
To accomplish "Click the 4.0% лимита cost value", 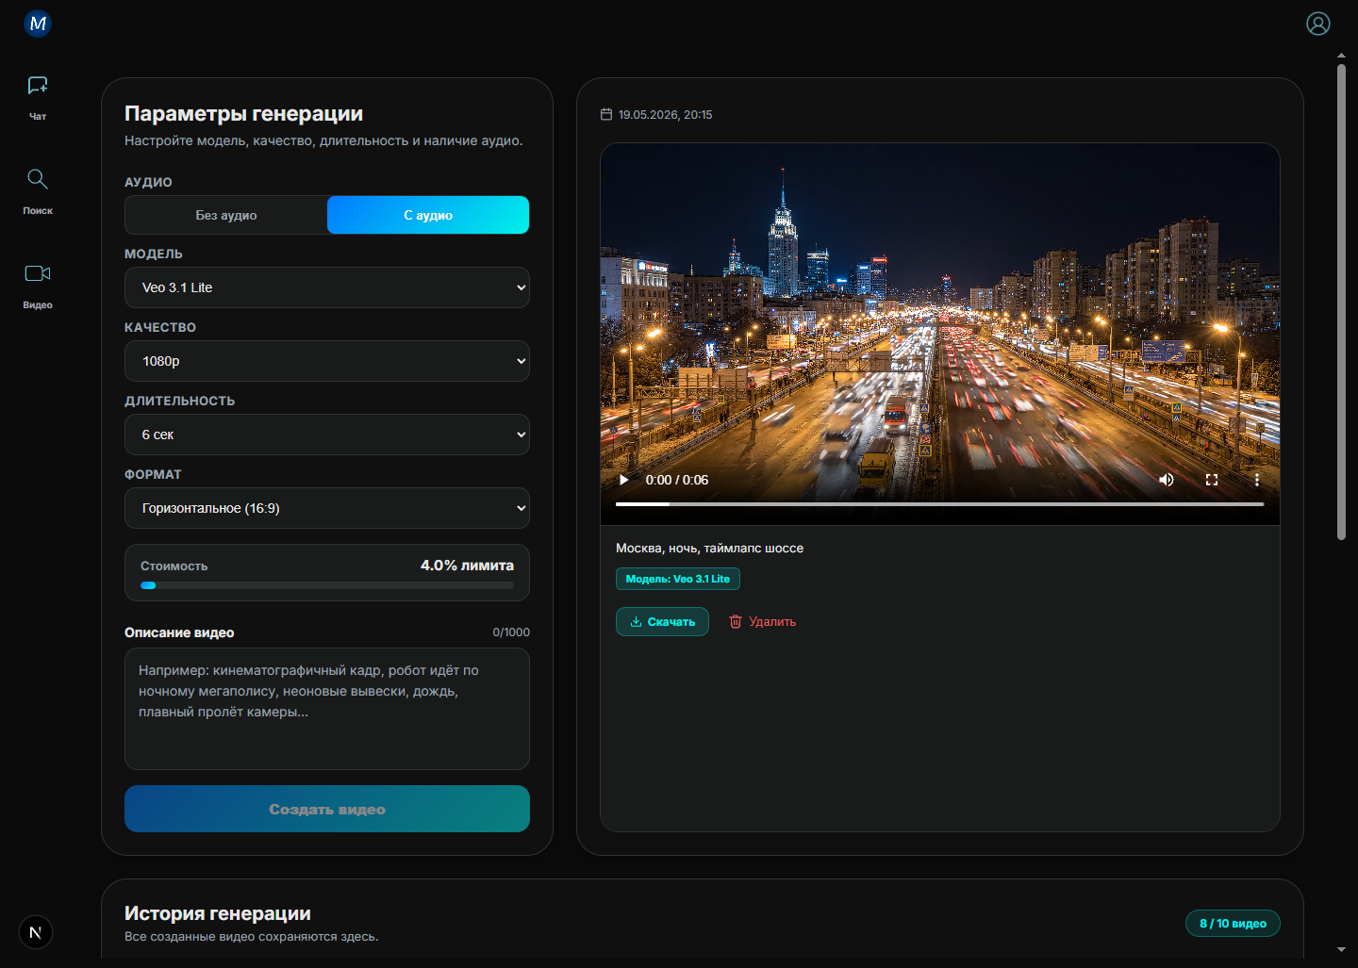I will [x=467, y=566].
